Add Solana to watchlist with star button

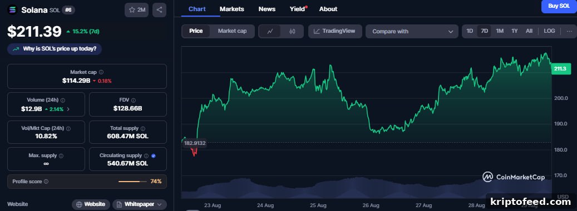[136, 10]
